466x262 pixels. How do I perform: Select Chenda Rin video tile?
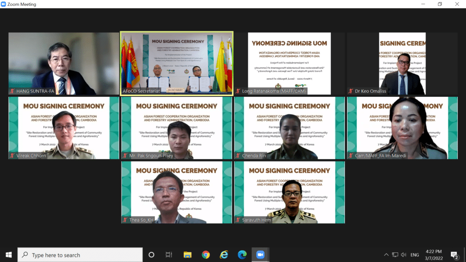coord(289,128)
